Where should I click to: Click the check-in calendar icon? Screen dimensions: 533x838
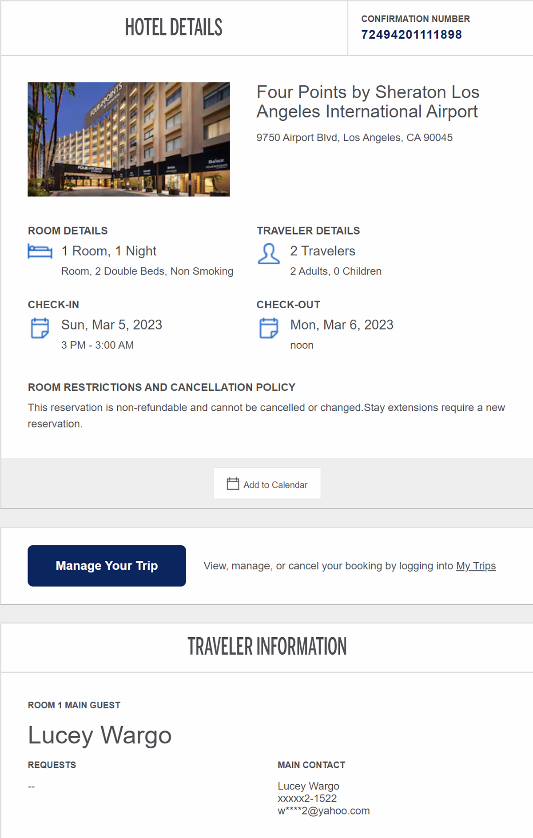40,328
